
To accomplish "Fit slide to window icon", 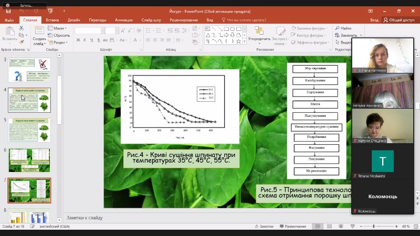I will point(414,226).
